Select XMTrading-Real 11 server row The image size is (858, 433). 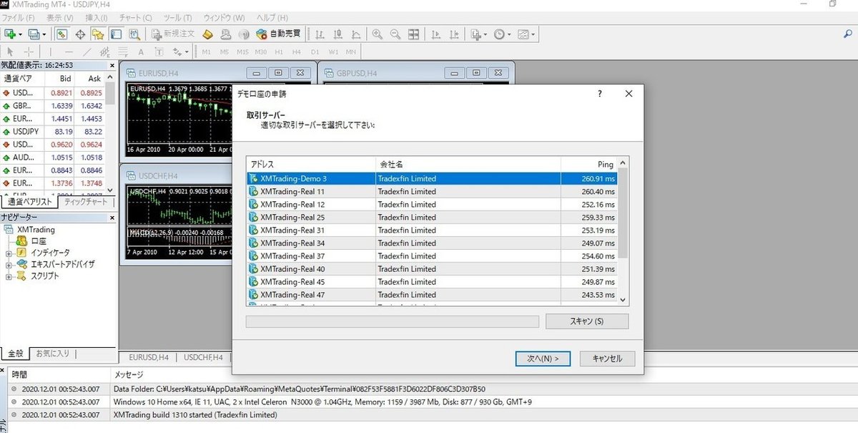coord(432,191)
